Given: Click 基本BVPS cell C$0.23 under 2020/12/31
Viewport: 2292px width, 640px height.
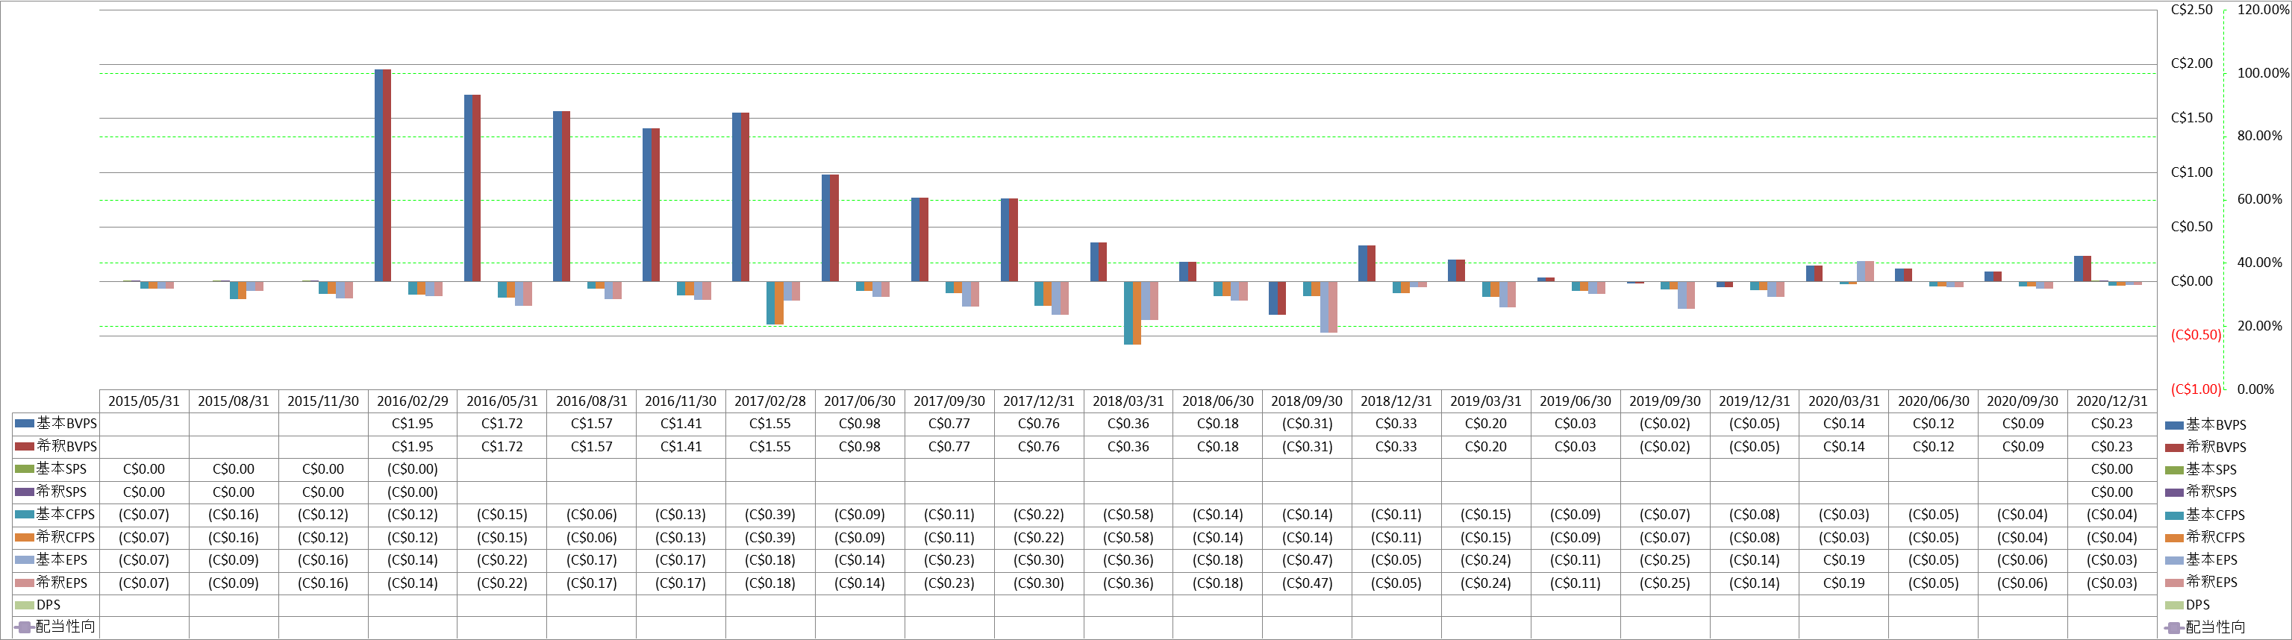Looking at the screenshot, I should click(x=2112, y=424).
